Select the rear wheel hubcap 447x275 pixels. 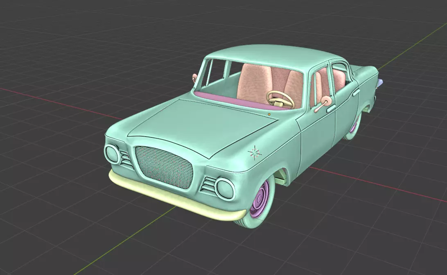click(x=354, y=125)
